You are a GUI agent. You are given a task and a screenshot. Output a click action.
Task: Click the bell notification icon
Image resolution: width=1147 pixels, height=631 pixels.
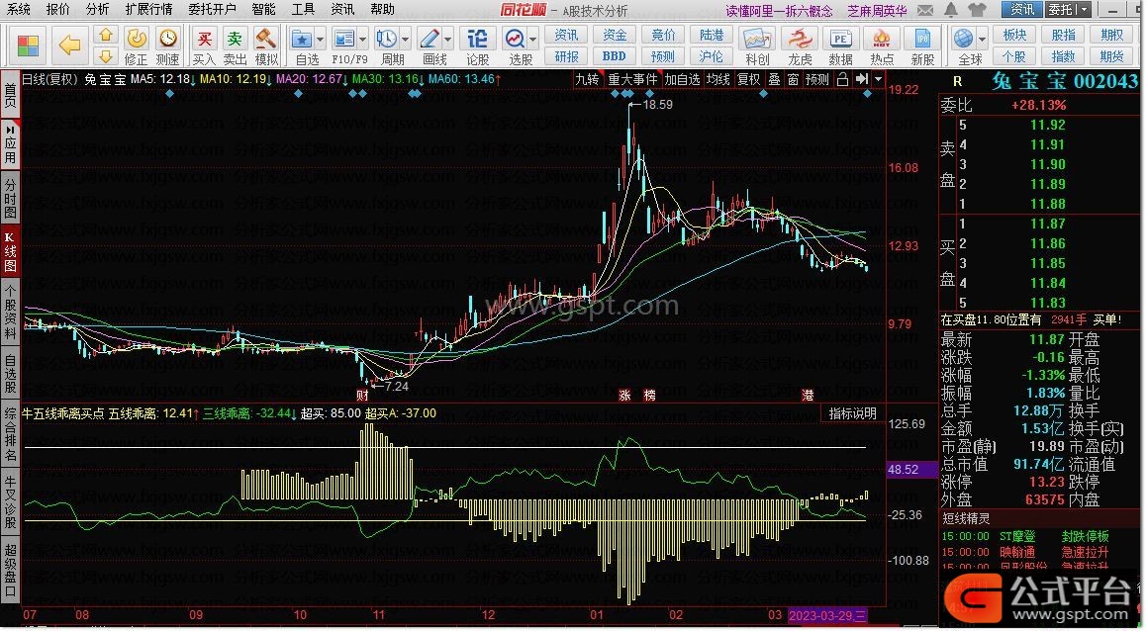click(951, 10)
